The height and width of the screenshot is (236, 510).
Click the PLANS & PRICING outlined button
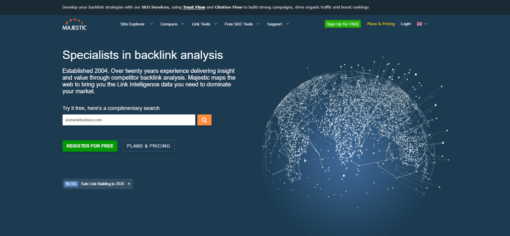point(148,146)
